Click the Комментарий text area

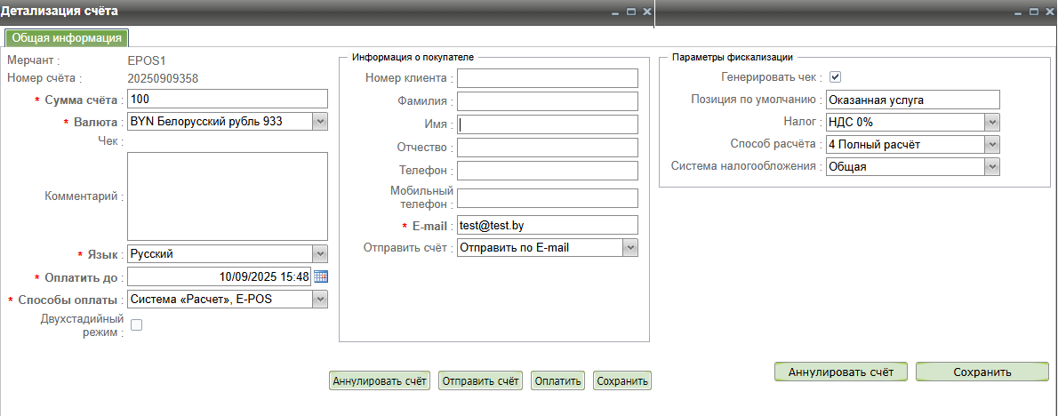click(228, 196)
